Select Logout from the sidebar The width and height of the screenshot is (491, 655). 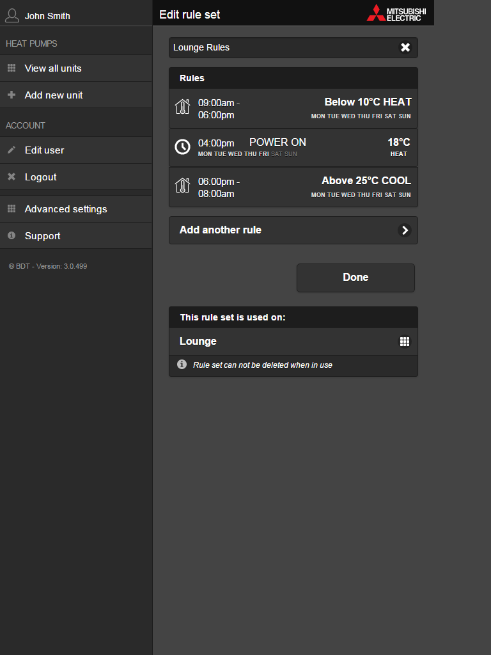[76, 177]
